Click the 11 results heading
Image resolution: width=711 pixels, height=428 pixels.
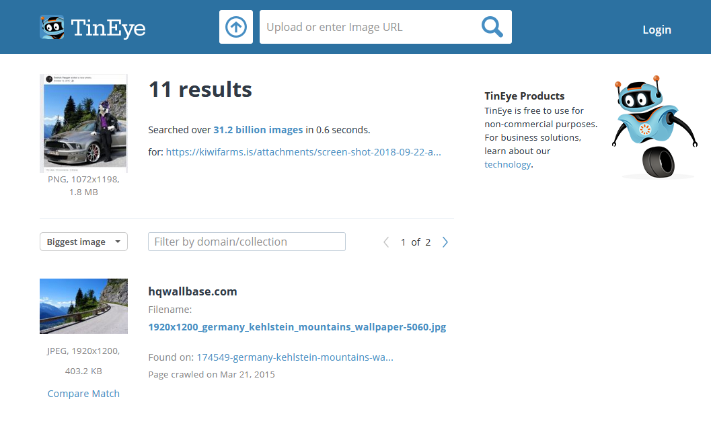(200, 90)
